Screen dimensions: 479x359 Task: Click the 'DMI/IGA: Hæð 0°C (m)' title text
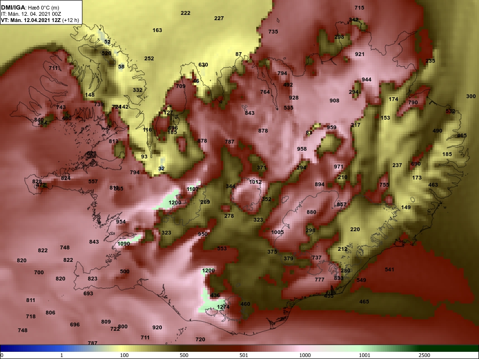click(30, 8)
